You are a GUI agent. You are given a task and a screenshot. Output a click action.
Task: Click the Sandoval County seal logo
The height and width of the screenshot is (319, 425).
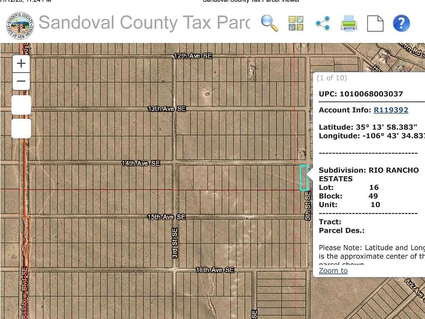(20, 26)
